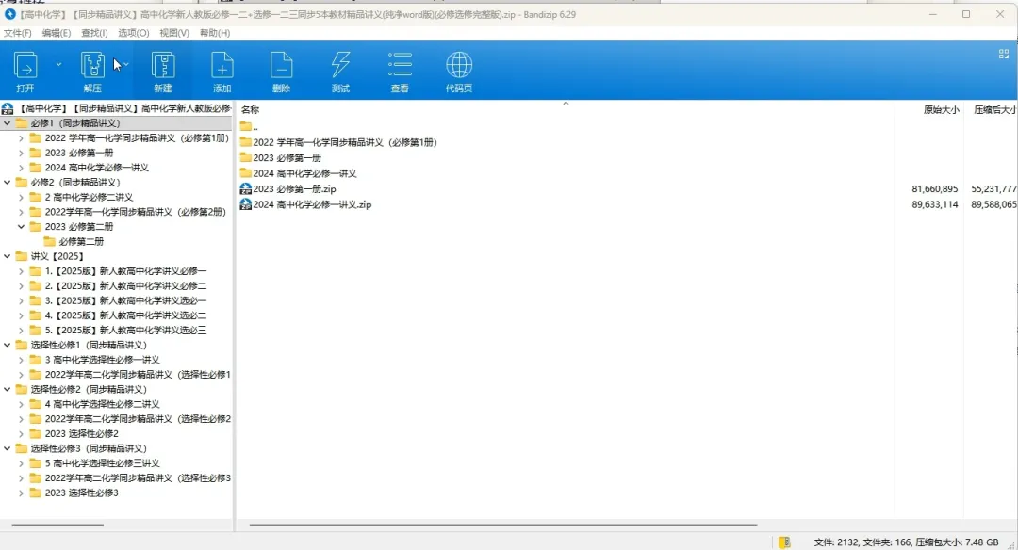Select tree folder 2022 学年高一化学同步精品讲义 (必修第1册)
1018x550 pixels.
pos(130,137)
